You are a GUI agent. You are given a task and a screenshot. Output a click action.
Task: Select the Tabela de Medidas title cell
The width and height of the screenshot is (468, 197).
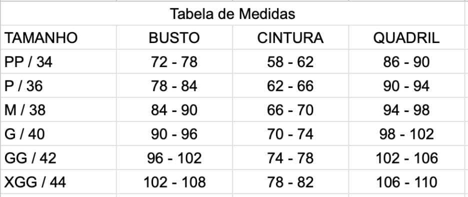[232, 13]
